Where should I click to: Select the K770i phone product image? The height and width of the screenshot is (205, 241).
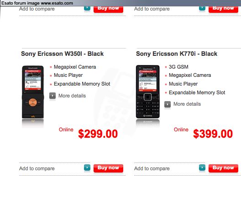pyautogui.click(x=148, y=92)
